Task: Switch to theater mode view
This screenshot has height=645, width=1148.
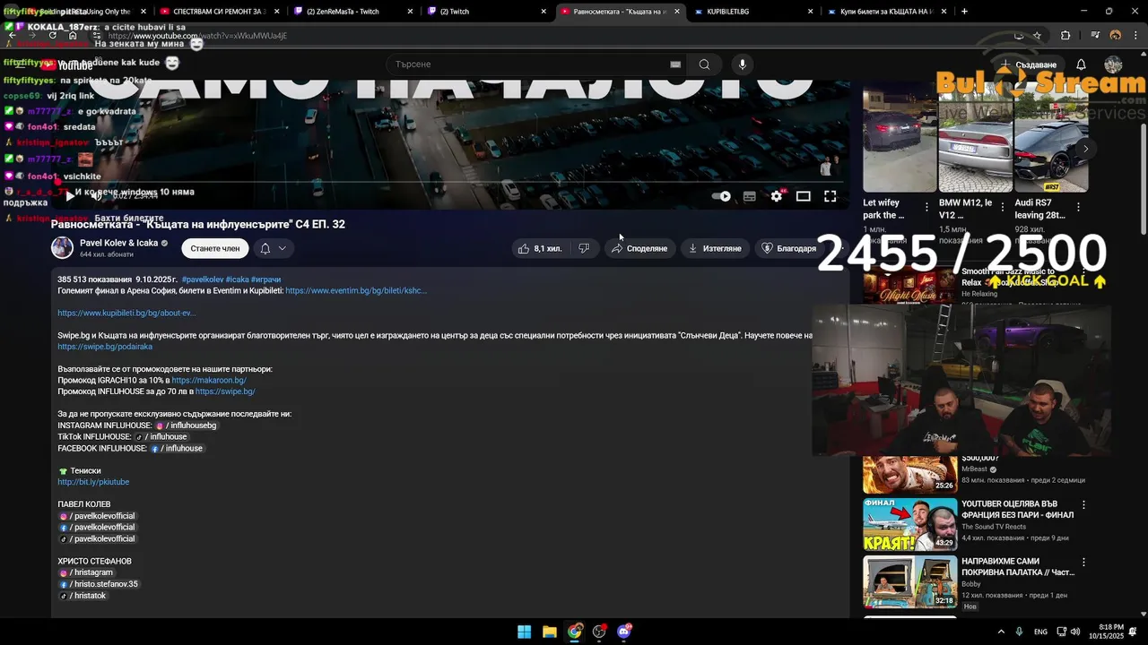Action: pyautogui.click(x=804, y=196)
